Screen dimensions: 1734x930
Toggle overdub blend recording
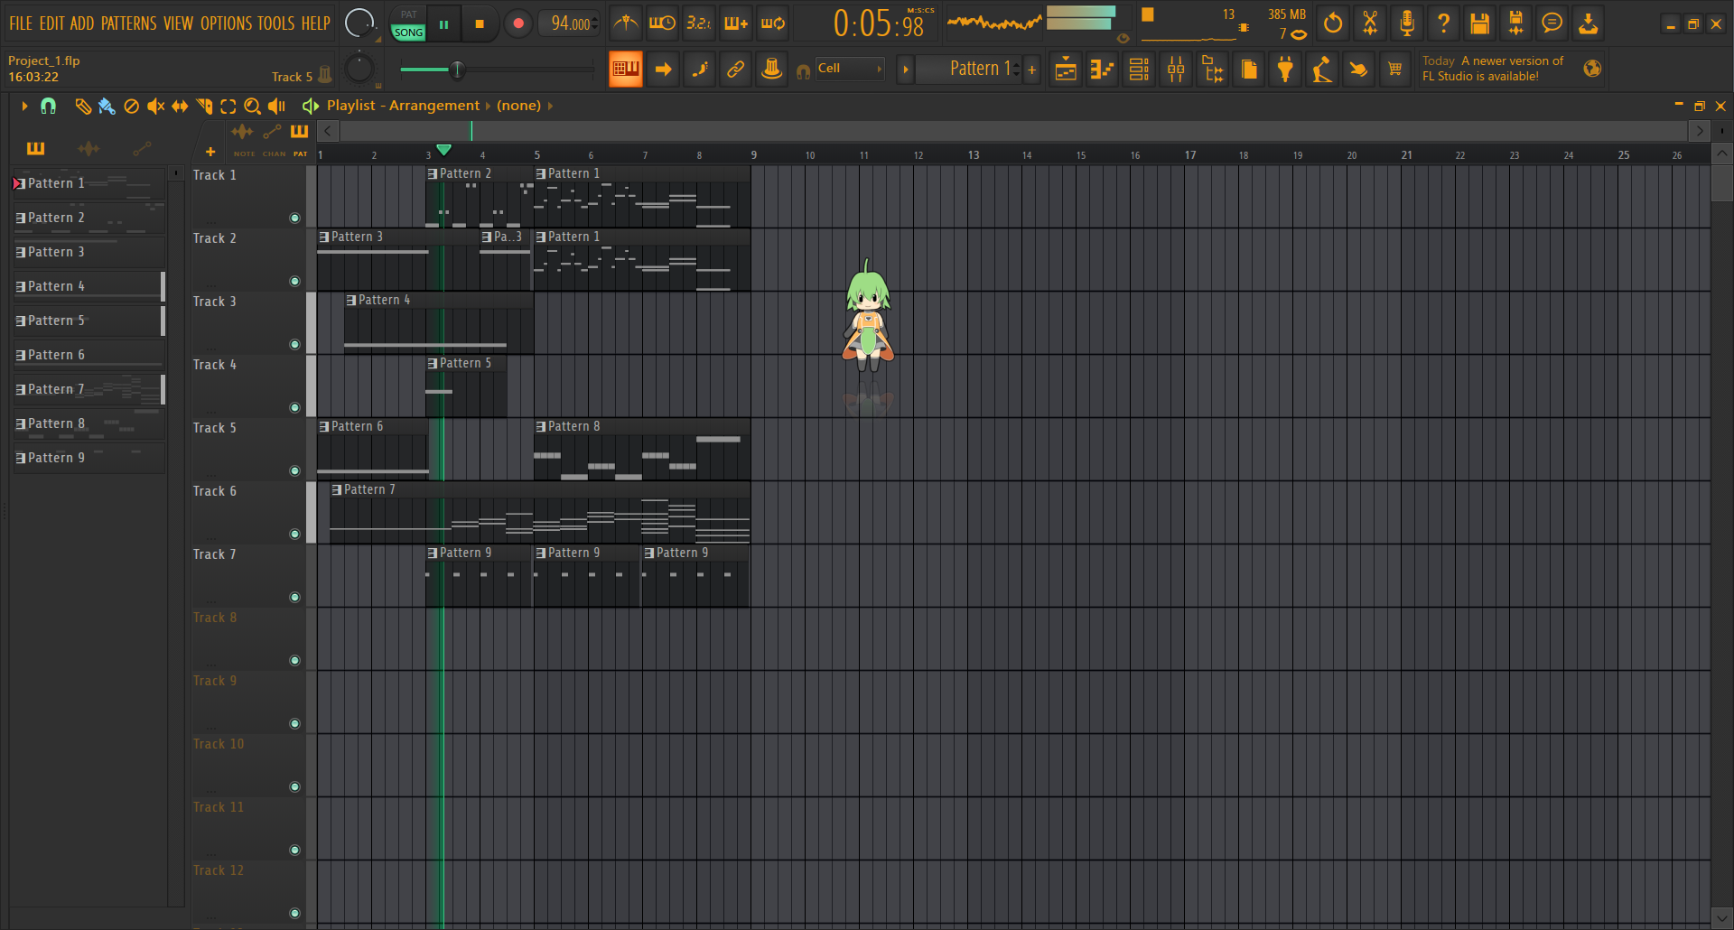(x=736, y=23)
